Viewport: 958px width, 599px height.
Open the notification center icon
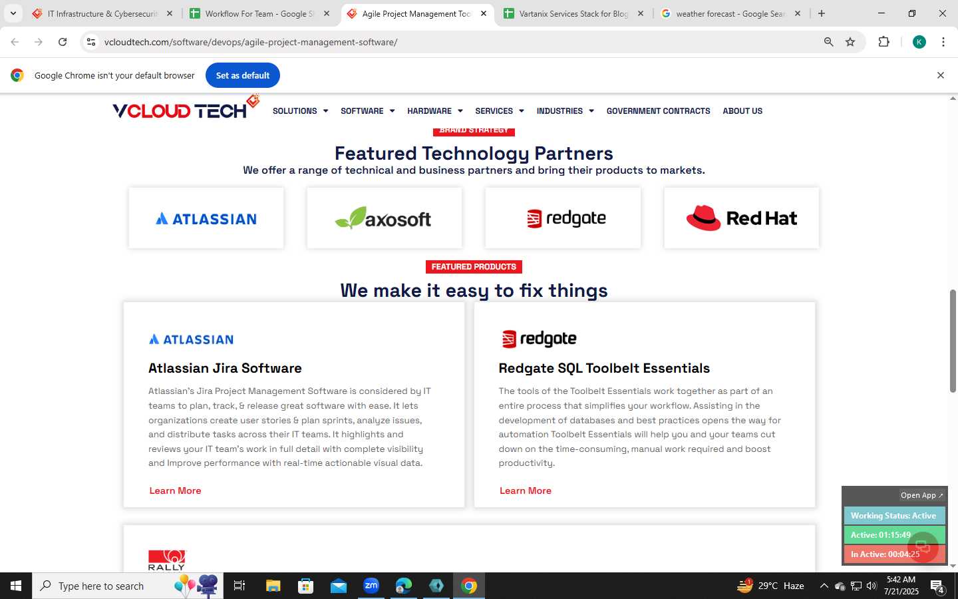pyautogui.click(x=937, y=586)
